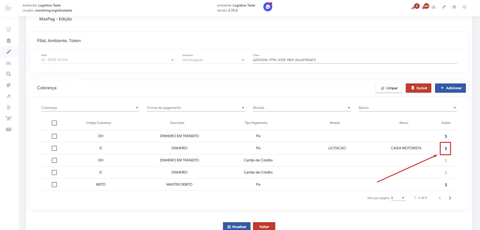Open the magnifier search sidebar icon

[x=9, y=74]
